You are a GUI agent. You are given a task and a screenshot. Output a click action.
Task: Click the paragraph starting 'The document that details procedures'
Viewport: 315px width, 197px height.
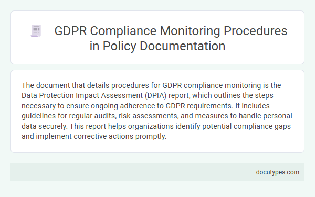click(x=156, y=111)
